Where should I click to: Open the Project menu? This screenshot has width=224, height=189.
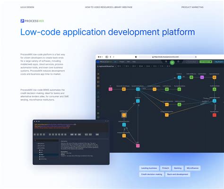[122, 62]
